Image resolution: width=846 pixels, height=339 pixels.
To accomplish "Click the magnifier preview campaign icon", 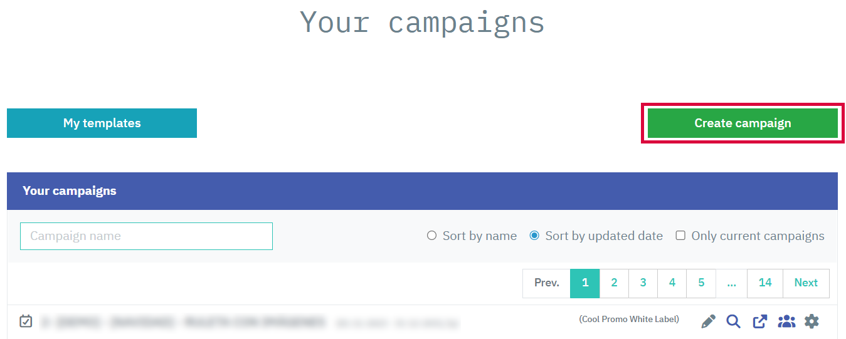I will [x=733, y=321].
